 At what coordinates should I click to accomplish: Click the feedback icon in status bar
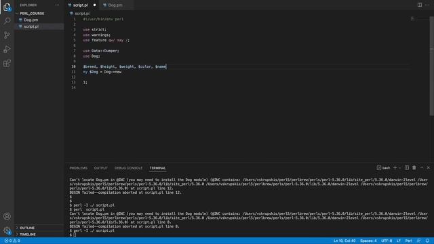coord(419,241)
